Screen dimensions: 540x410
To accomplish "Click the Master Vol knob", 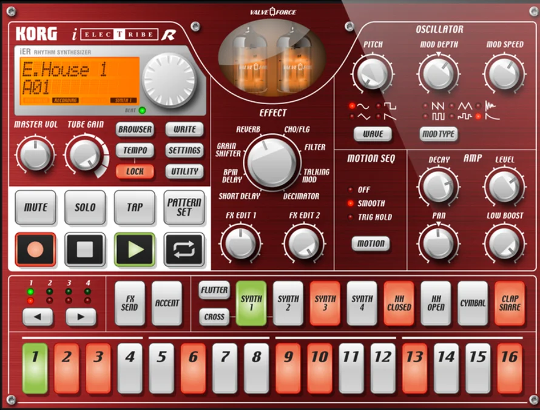I will (35, 154).
